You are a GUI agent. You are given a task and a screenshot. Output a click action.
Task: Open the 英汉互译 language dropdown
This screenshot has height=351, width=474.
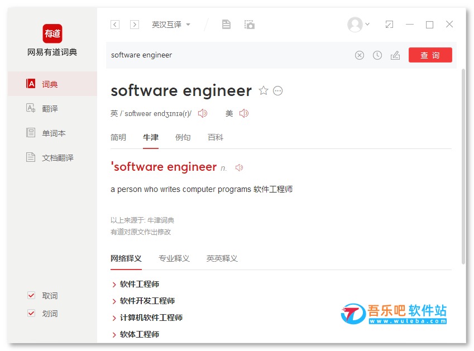click(x=171, y=25)
